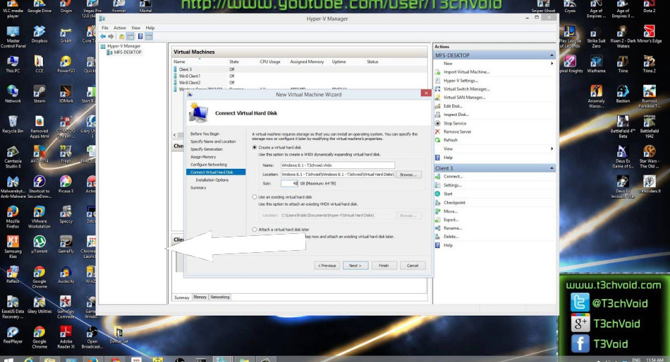
Task: Go to Before You Begin step
Action: coord(204,134)
